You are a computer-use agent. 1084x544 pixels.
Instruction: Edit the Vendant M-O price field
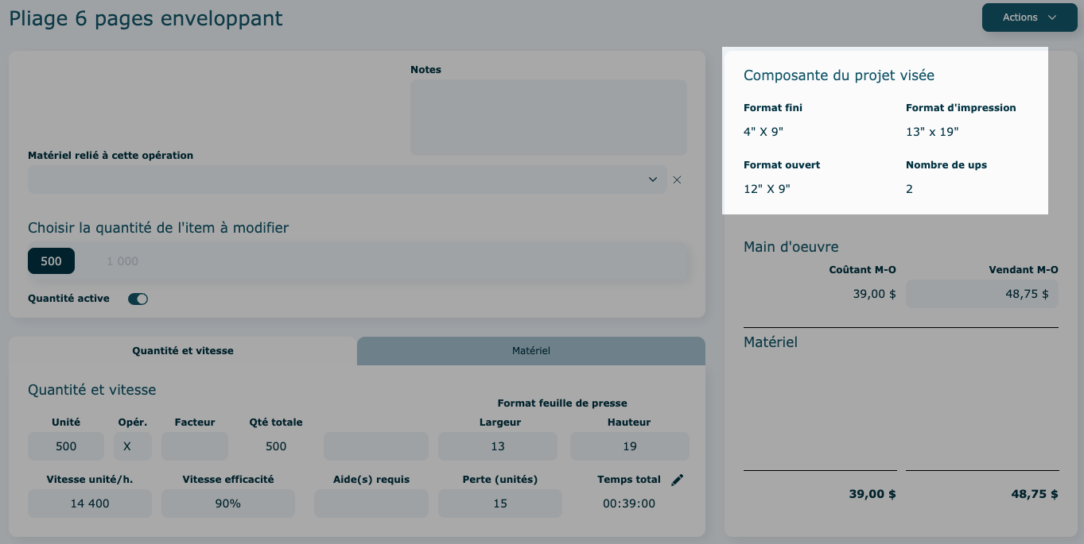[x=981, y=294]
